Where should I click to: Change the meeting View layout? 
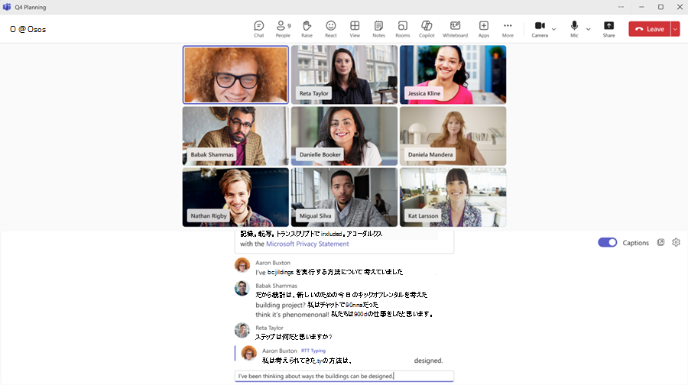click(x=355, y=29)
